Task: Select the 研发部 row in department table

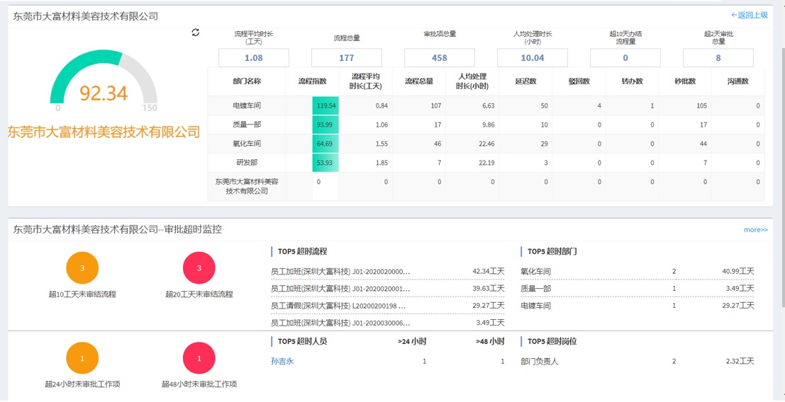Action: [486, 163]
